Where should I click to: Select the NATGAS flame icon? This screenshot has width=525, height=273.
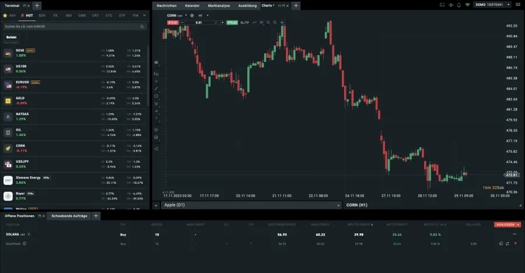pyautogui.click(x=8, y=117)
